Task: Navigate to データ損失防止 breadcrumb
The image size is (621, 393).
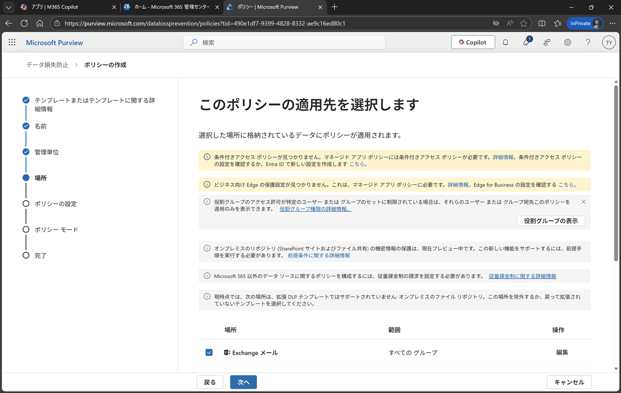Action: (x=47, y=65)
